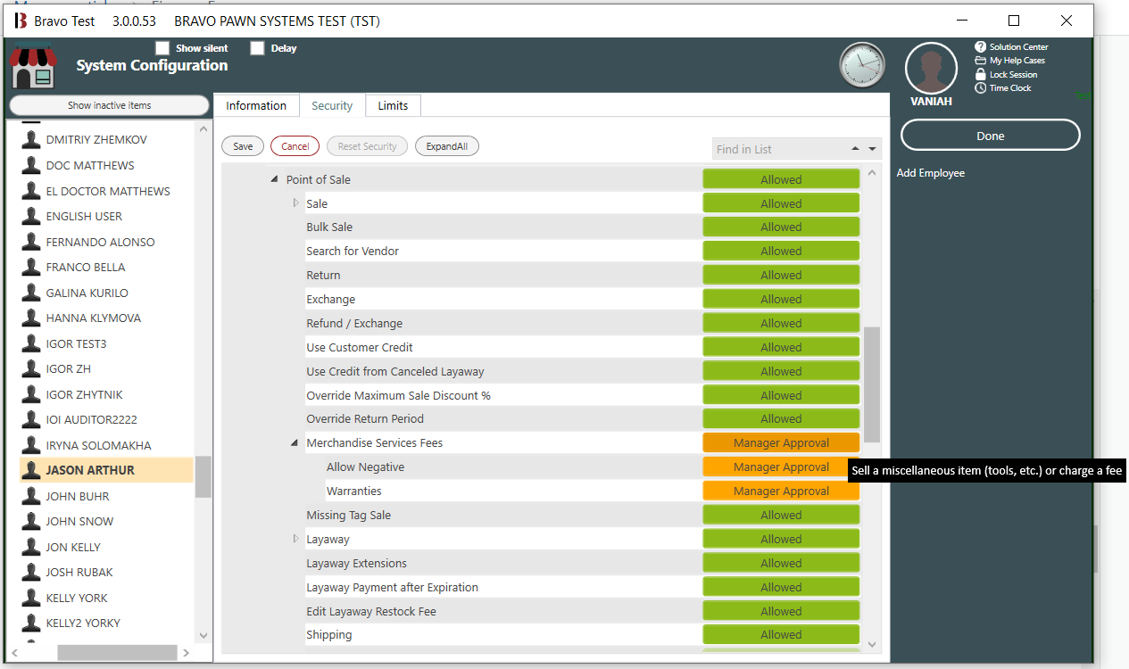Change Missing Tag Sale permission
Screen dimensions: 1129x669
(781, 516)
